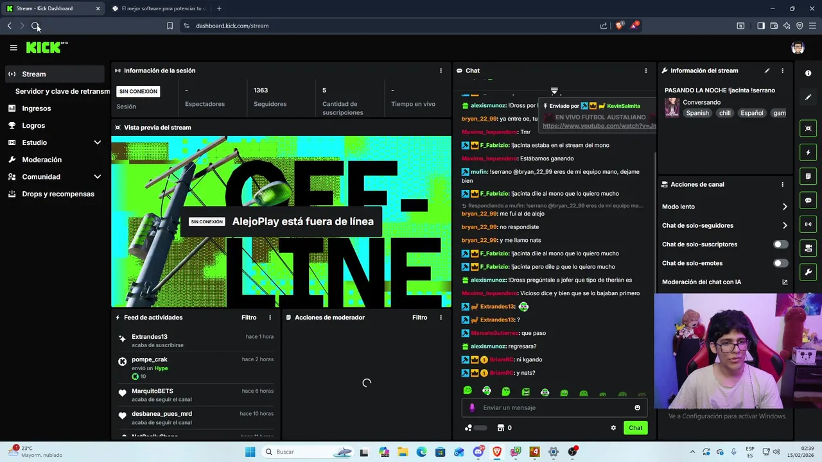Toggle the broadcast signal widget icon in the sidebar

(808, 224)
